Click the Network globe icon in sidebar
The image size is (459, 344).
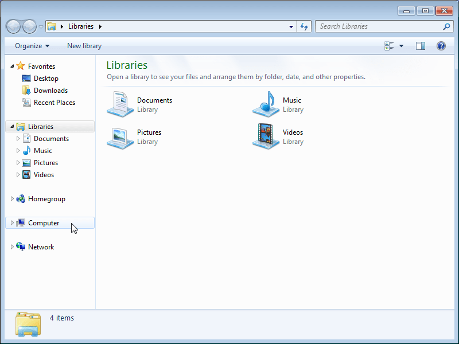pos(21,247)
